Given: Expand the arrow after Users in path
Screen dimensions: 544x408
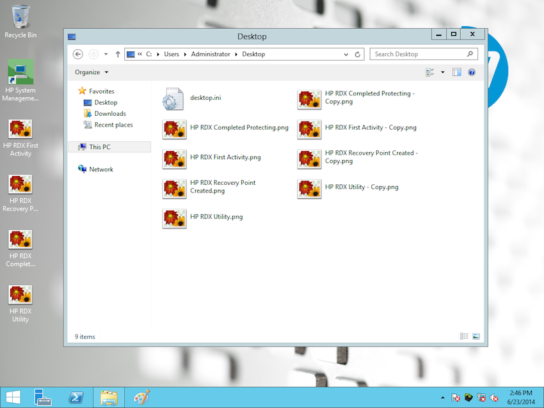Looking at the screenshot, I should (185, 54).
